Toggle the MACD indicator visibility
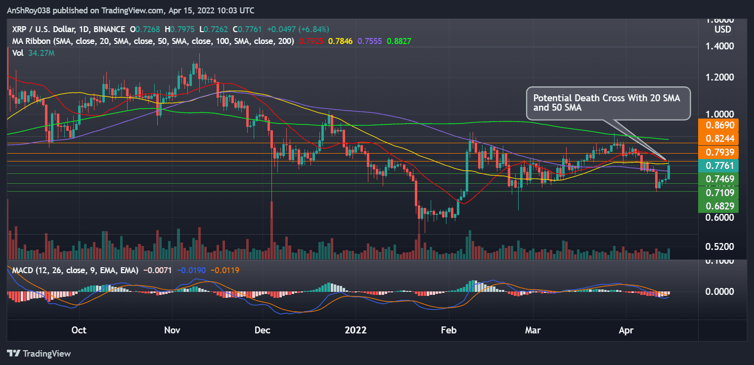Viewport: 754px width, 365px height. click(23, 270)
